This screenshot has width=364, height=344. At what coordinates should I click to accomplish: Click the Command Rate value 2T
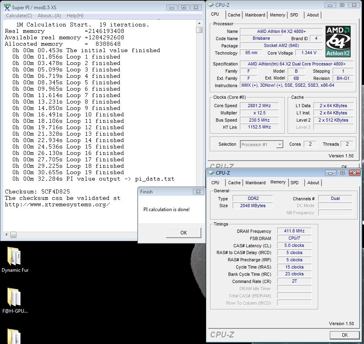pos(294,281)
